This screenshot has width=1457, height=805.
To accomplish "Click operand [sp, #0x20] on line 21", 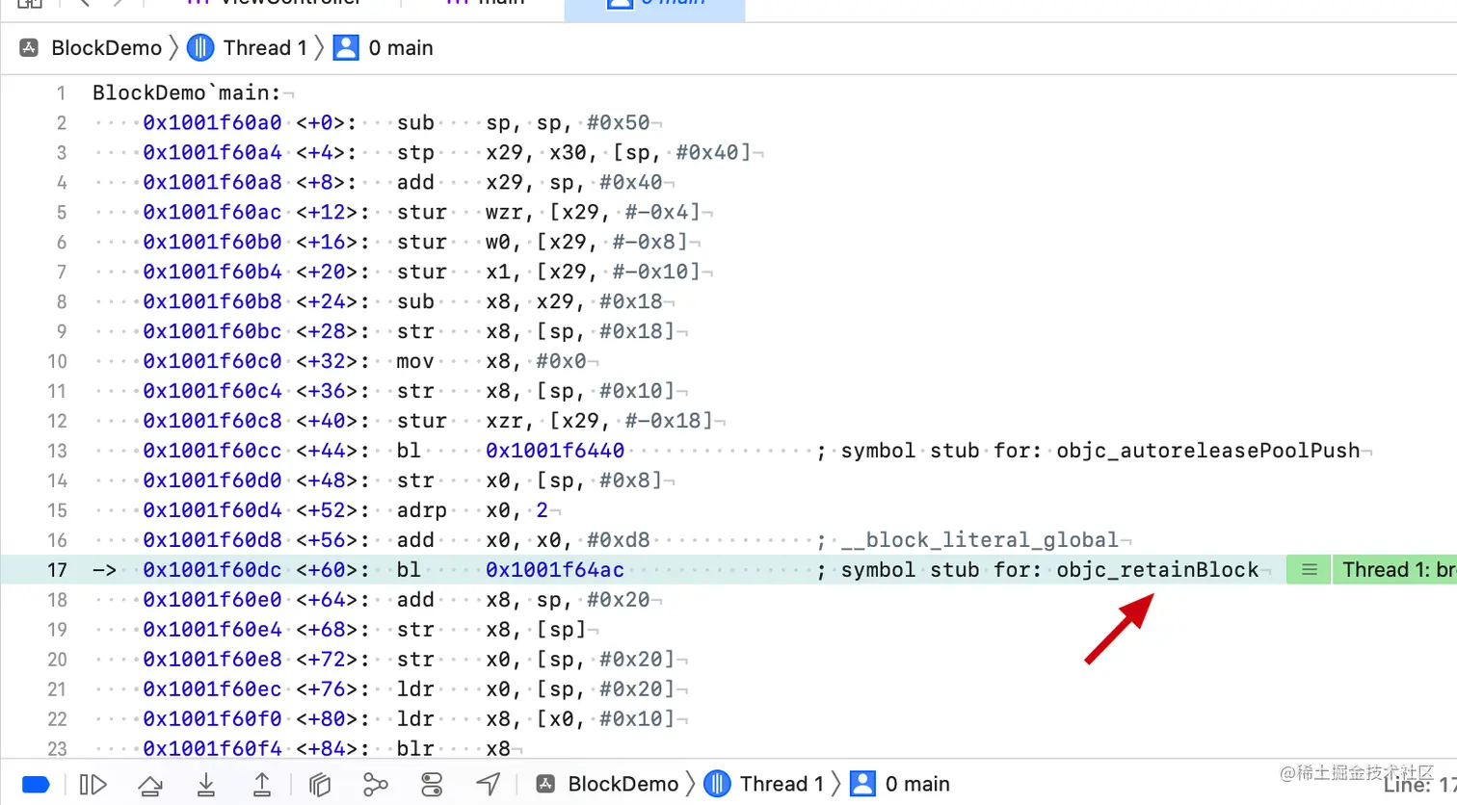I will pyautogui.click(x=606, y=689).
